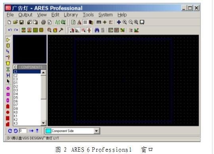214x154 pixels.
Task: Click the redo arrow icon
Action: [16, 30]
